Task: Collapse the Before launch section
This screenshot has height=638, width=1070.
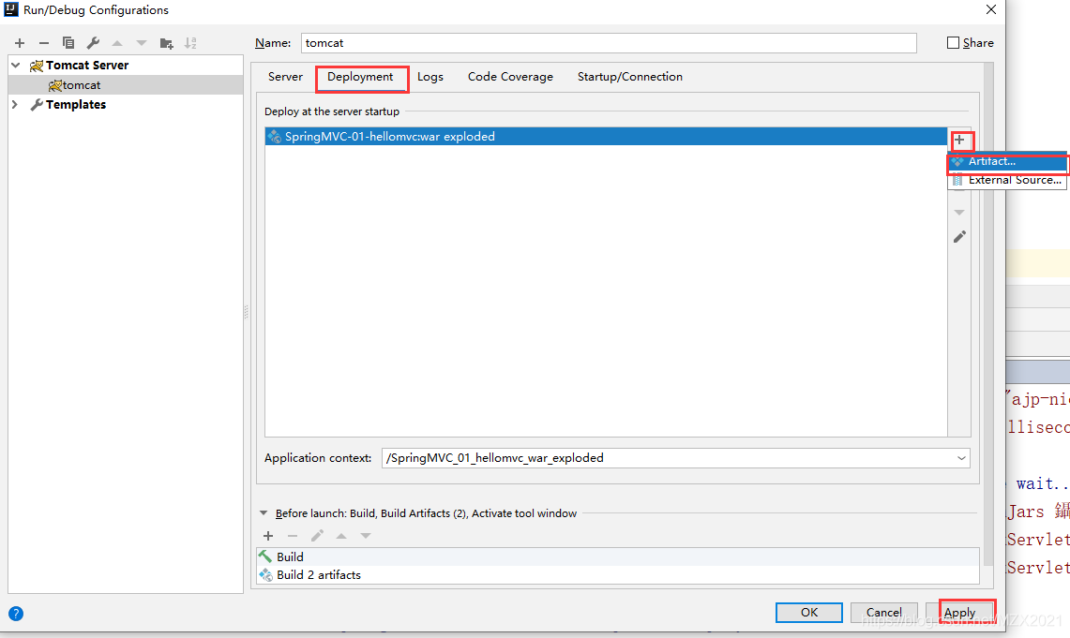Action: 264,513
